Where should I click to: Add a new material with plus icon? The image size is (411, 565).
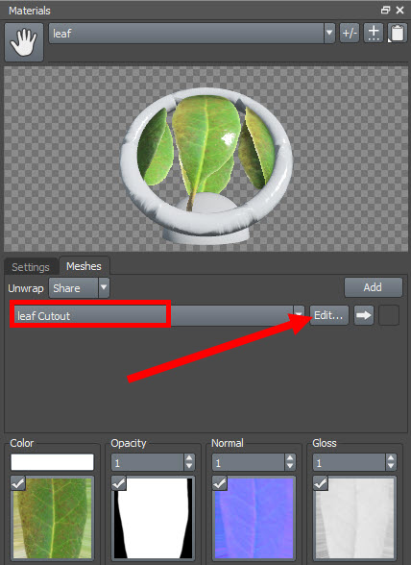click(374, 33)
